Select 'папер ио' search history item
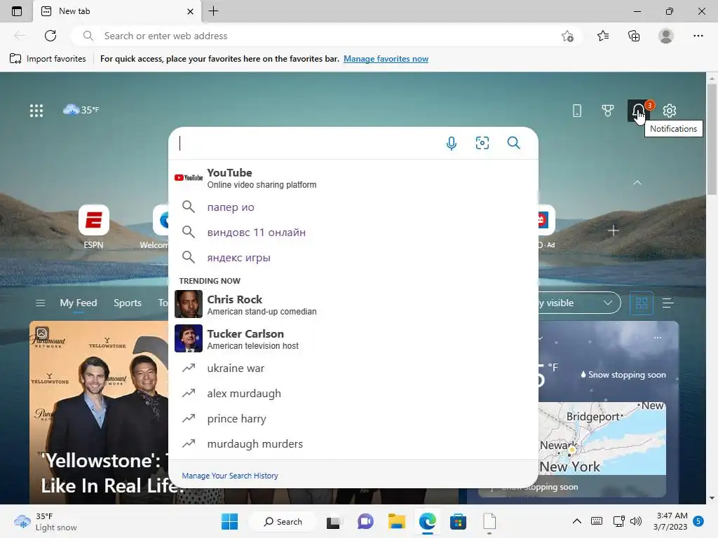Image resolution: width=718 pixels, height=538 pixels. point(353,207)
